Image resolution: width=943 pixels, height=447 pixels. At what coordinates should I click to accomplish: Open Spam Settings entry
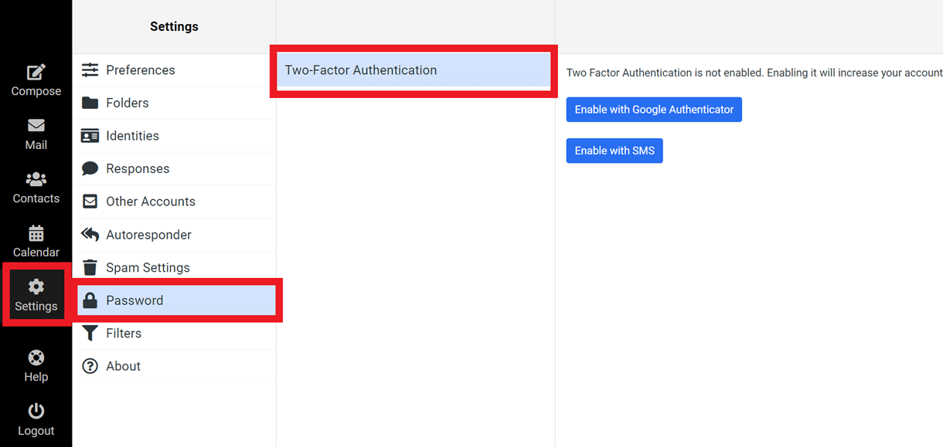point(174,267)
